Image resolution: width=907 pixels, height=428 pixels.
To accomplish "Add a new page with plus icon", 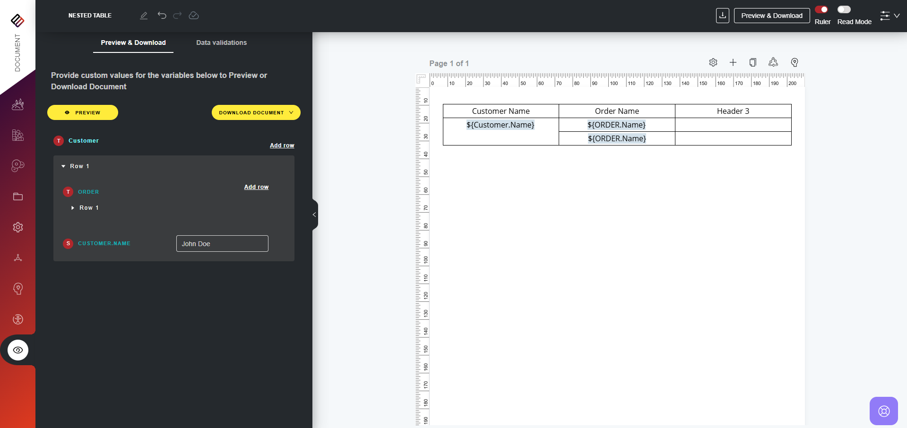I will [x=733, y=62].
